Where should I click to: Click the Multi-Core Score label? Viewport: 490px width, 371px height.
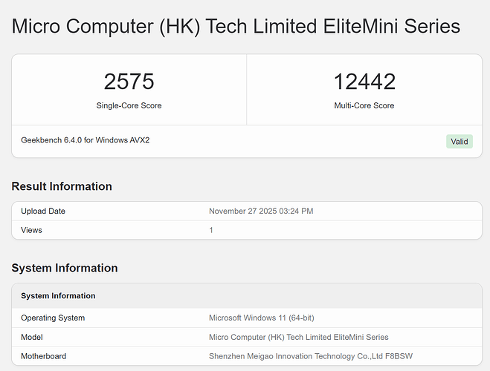[364, 105]
